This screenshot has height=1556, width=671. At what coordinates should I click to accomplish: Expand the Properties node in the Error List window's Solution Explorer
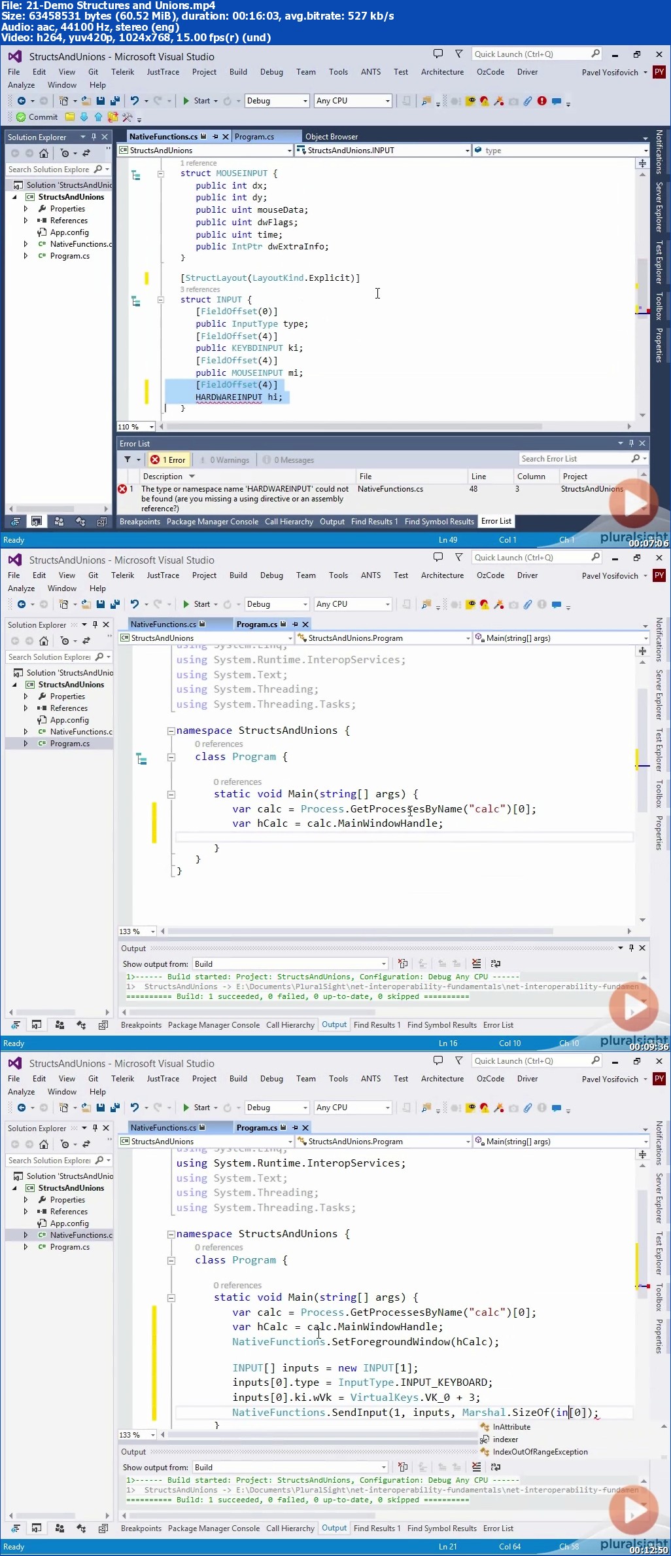[x=26, y=209]
